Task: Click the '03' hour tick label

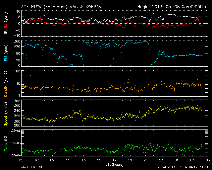Action: coord(192,160)
